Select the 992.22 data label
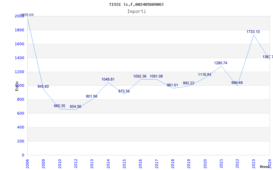 (188, 83)
